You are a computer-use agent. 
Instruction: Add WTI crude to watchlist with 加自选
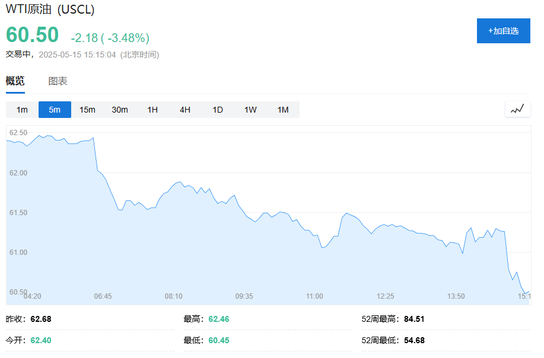503,31
